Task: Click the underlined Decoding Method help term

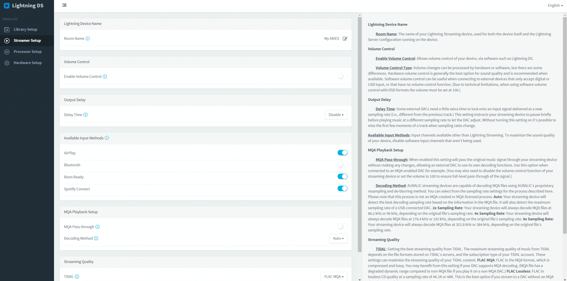Action: (391, 186)
